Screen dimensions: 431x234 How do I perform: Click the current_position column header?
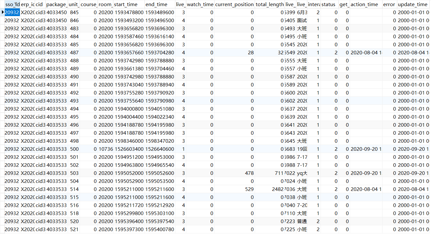point(234,4)
